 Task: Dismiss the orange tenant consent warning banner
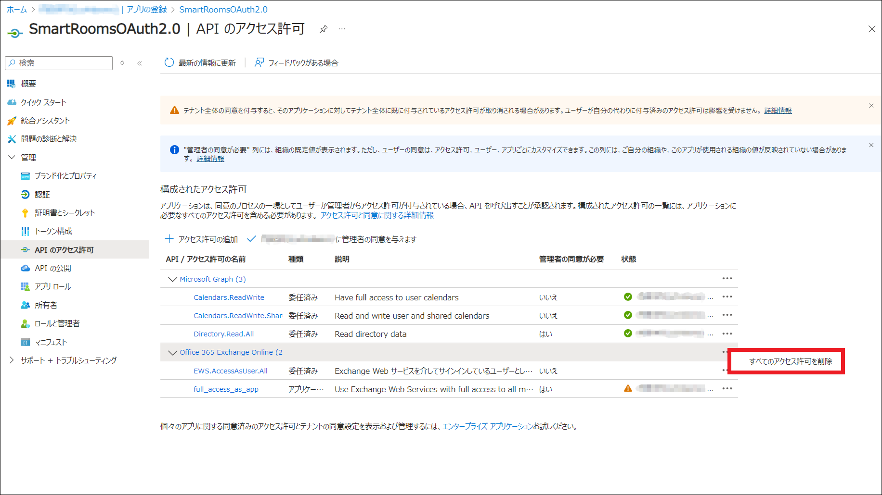click(x=871, y=106)
